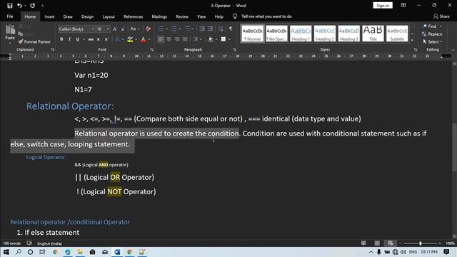
Task: Increase font size with larger A icon
Action: coord(115,29)
